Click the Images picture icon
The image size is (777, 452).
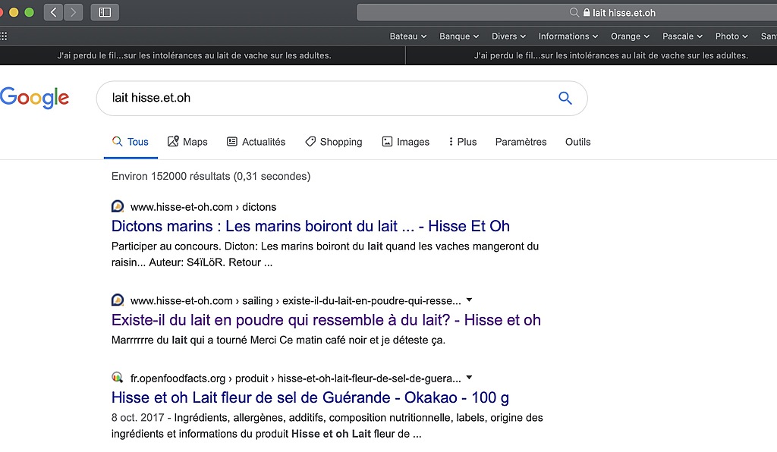pyautogui.click(x=387, y=142)
